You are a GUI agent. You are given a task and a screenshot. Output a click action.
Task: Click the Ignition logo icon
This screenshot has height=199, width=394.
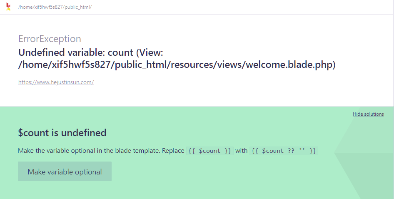8,7
